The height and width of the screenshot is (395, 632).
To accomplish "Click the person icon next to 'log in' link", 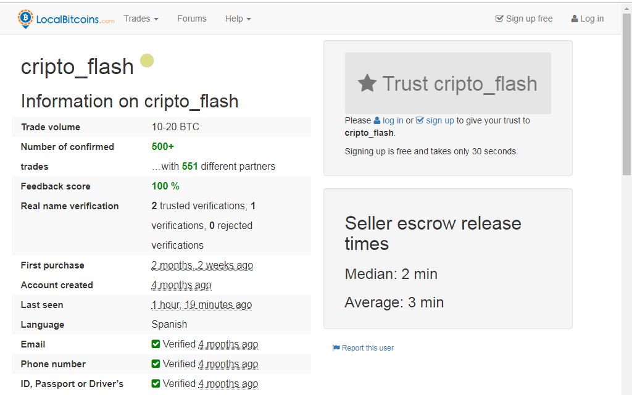I will pyautogui.click(x=377, y=121).
